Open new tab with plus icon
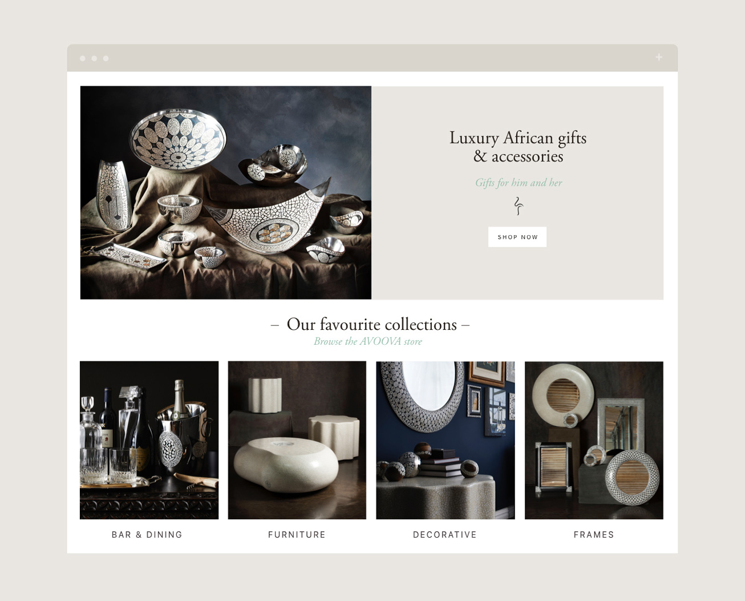Screen dimensions: 745x601 tap(659, 57)
